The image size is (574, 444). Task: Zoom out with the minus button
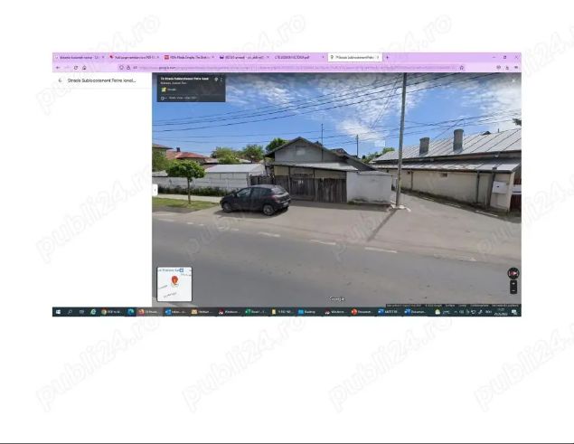tap(513, 290)
